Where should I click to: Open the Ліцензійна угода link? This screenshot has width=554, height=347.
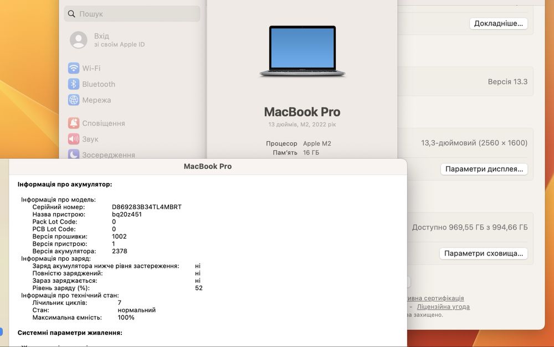(x=443, y=307)
